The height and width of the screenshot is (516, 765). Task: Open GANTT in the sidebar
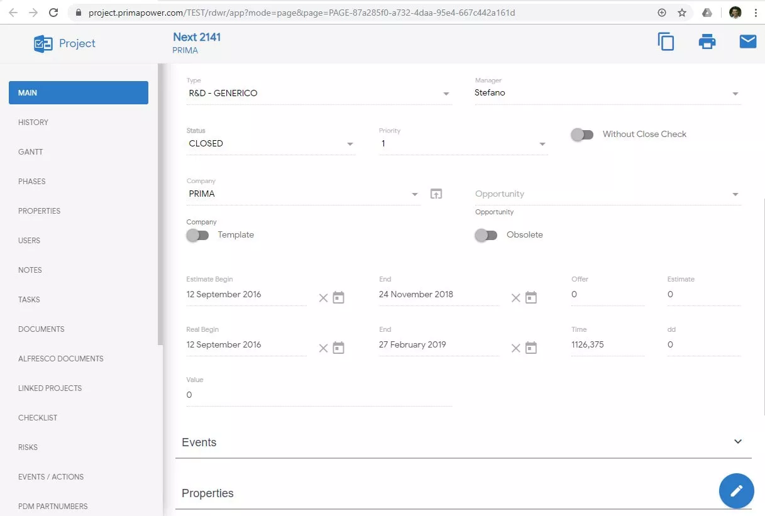(x=31, y=152)
